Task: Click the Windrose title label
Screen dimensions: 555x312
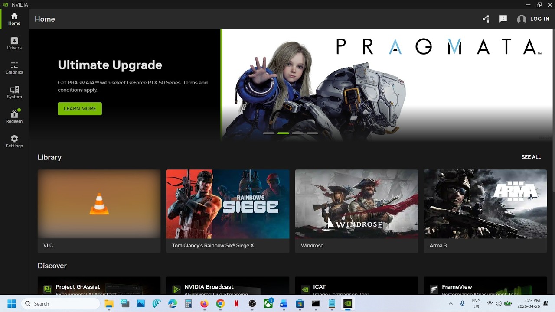Action: point(312,245)
